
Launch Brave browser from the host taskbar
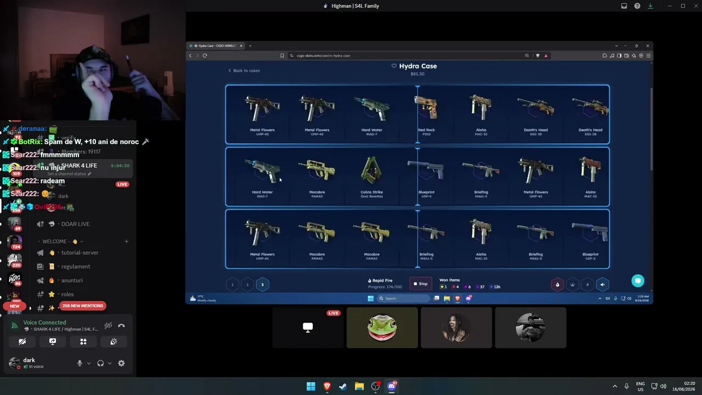pyautogui.click(x=327, y=386)
